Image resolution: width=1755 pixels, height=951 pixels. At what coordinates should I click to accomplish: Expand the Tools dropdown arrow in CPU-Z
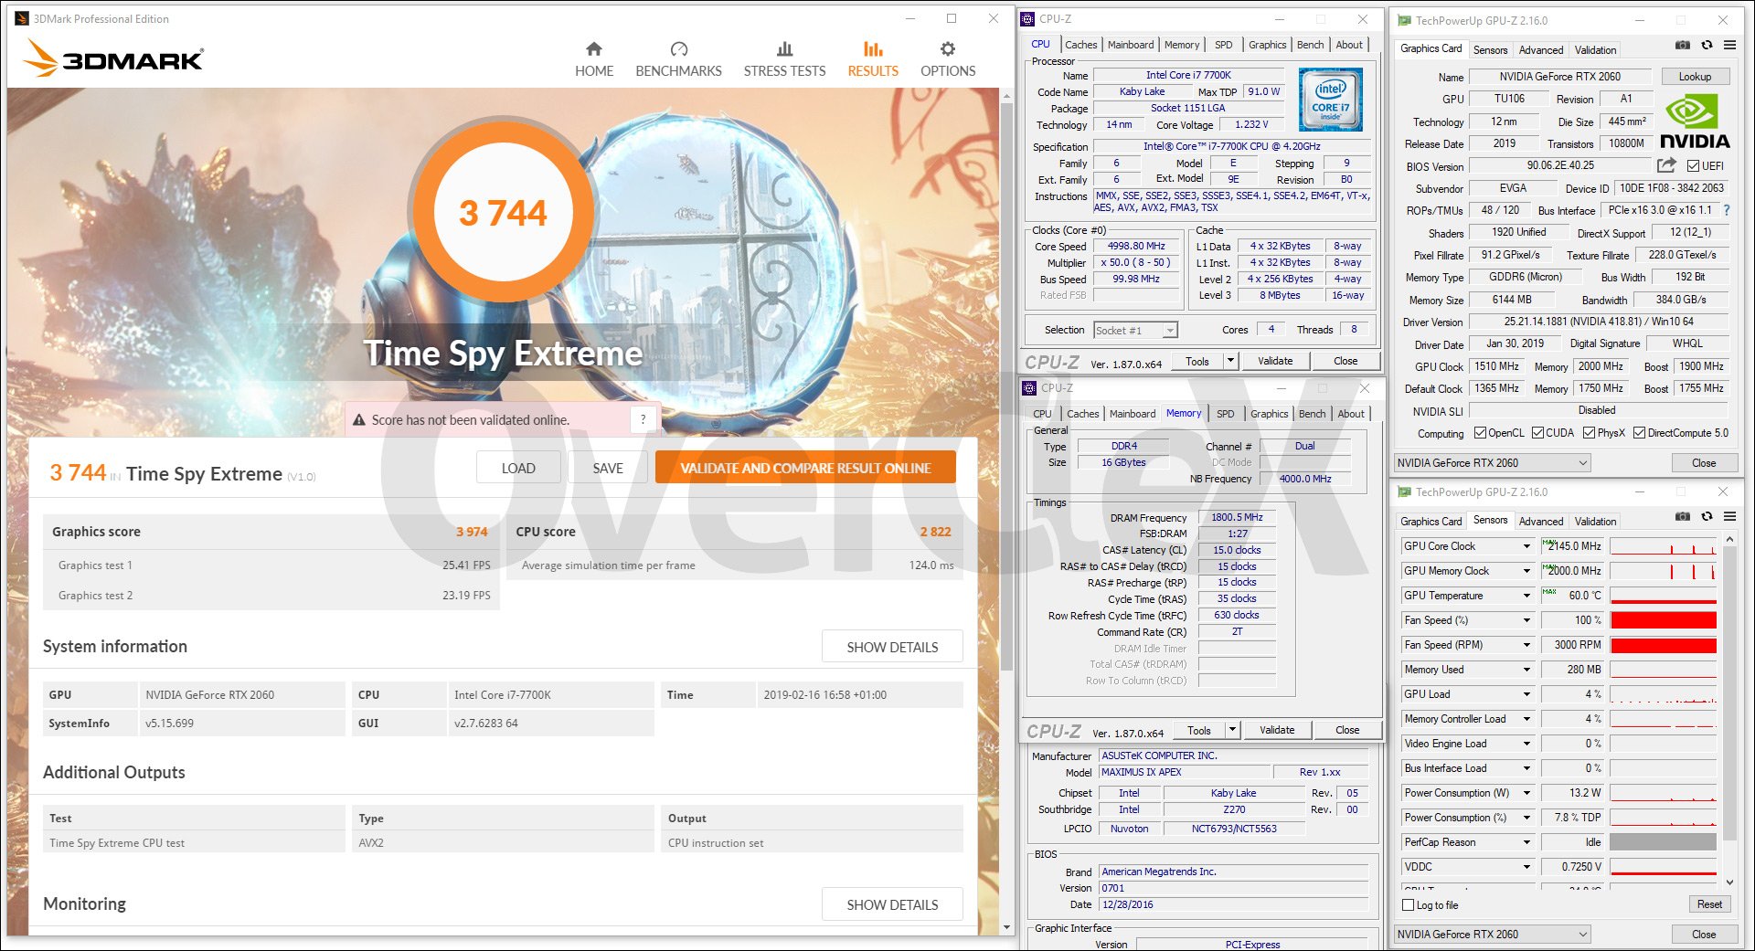pos(1230,361)
